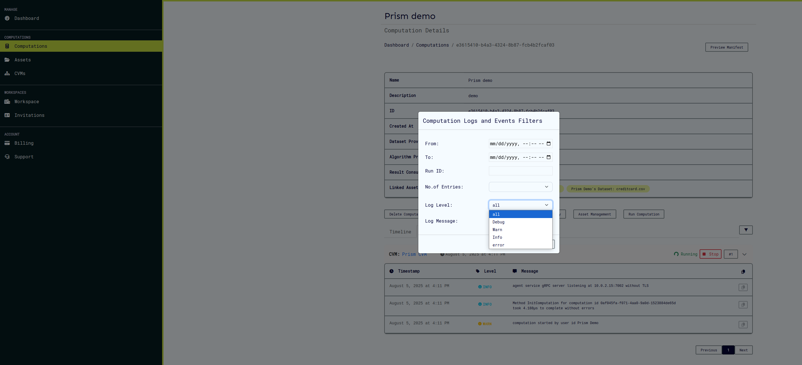Click the Previous page button
This screenshot has width=802, height=365.
(x=709, y=350)
